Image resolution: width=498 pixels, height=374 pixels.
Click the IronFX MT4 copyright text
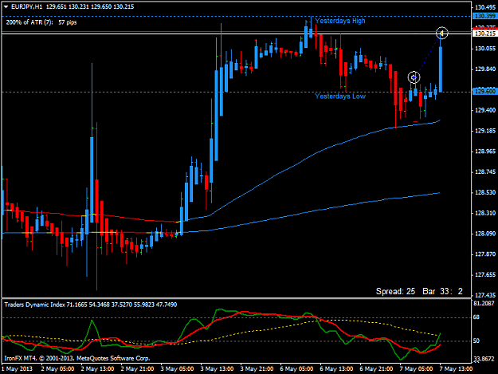76,358
